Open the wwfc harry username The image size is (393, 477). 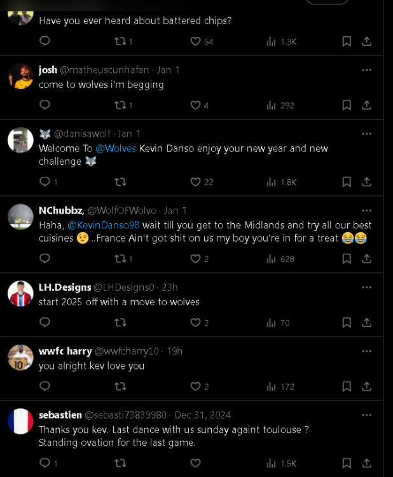click(x=65, y=351)
